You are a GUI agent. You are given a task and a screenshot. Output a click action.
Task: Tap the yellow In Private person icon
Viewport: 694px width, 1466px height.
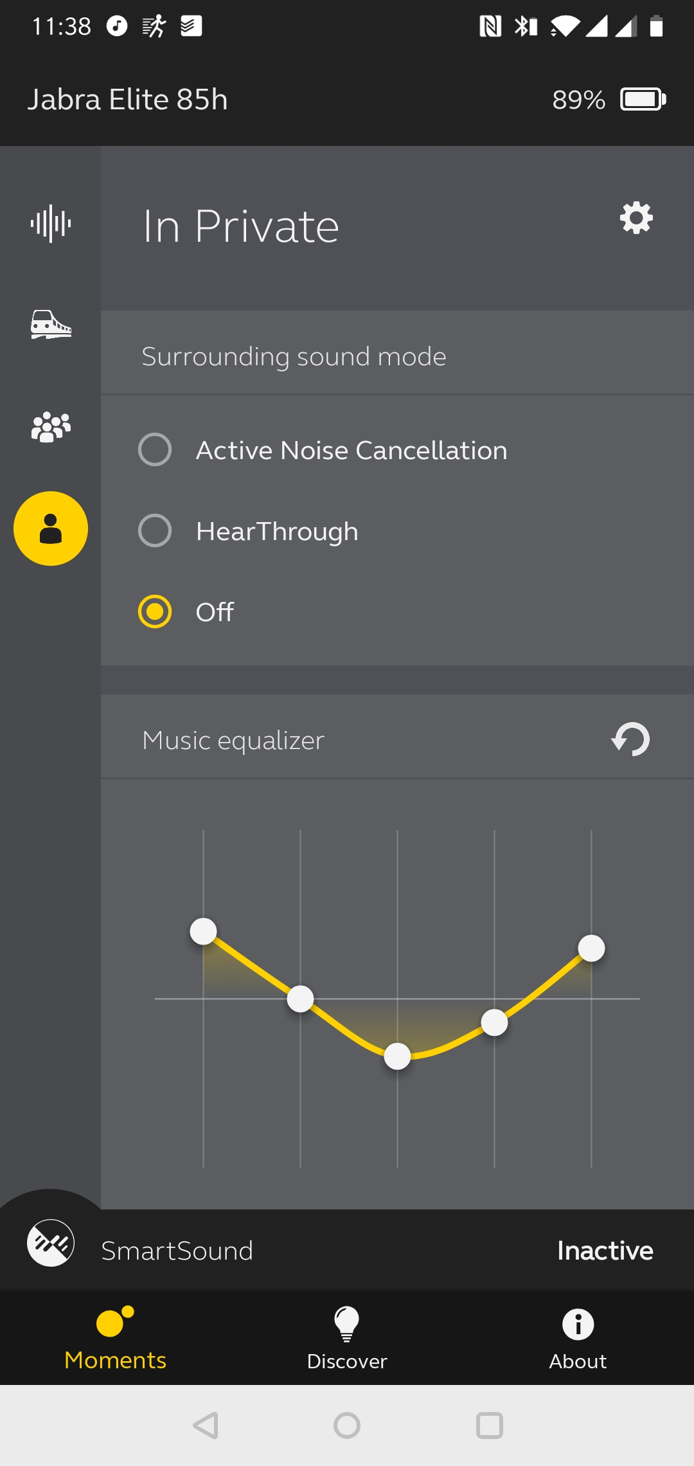point(51,529)
